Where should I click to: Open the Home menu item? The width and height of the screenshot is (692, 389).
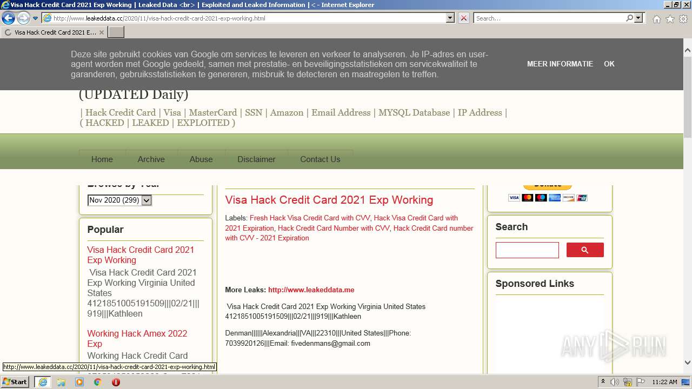102,159
